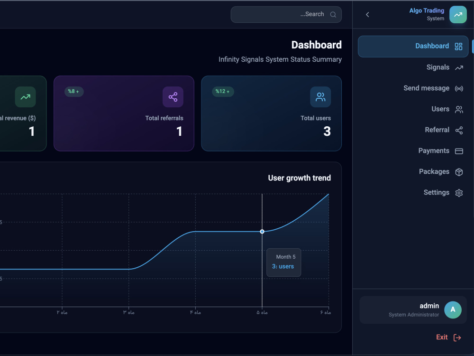474x356 pixels.
Task: Click the Exit button
Action: point(448,337)
